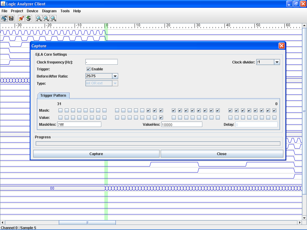
Task: Toggle the Trigger Enable checkbox
Action: tap(88, 69)
